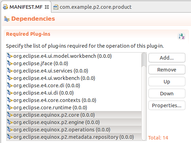Click plug-in icon beside org.eclipse.equinox.p2.metadata.repository
This screenshot has width=191, height=143.
pos(10,137)
